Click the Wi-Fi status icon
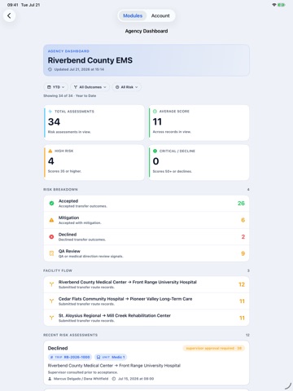 (274, 5)
